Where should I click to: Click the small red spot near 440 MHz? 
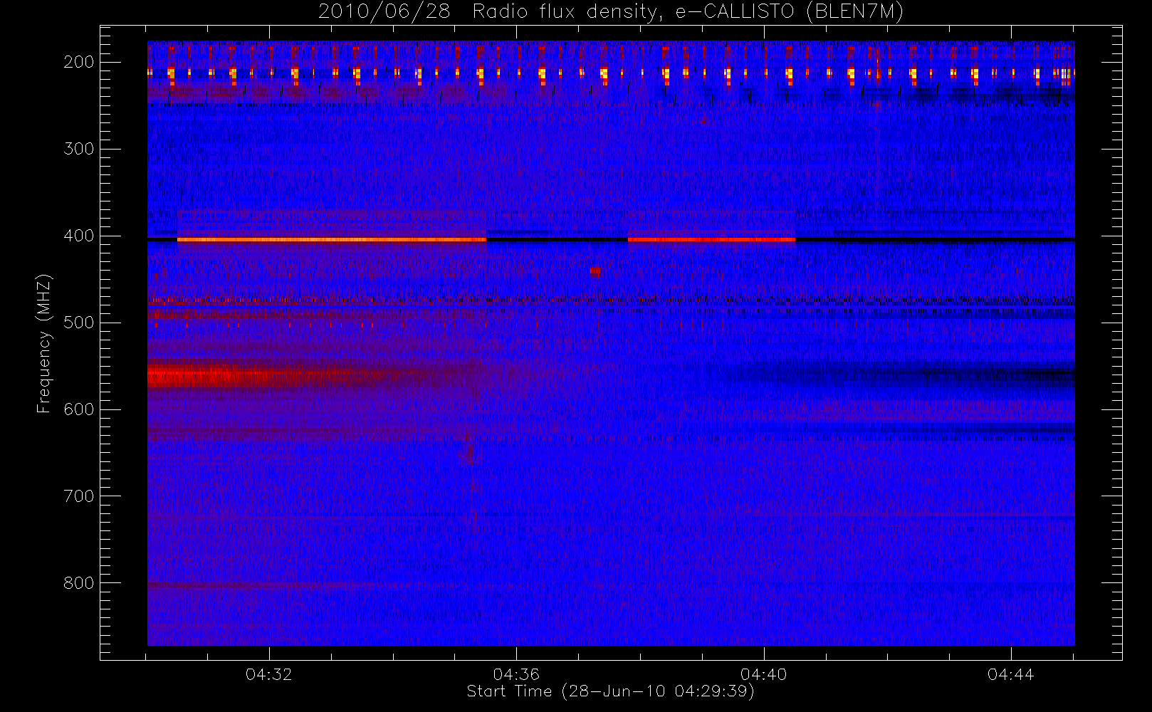click(595, 272)
